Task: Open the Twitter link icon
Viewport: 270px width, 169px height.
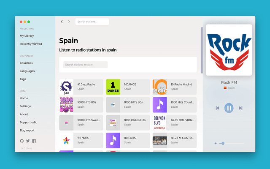Action: 28,141
